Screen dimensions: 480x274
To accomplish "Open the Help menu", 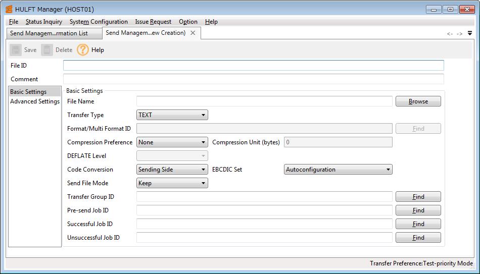I will pyautogui.click(x=211, y=22).
